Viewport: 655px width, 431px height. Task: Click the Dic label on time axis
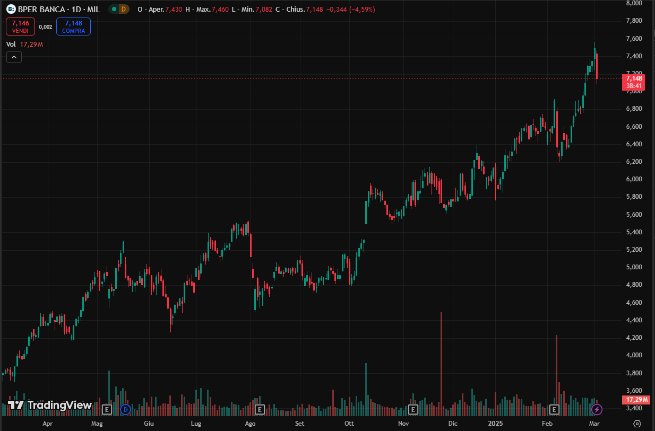(453, 424)
